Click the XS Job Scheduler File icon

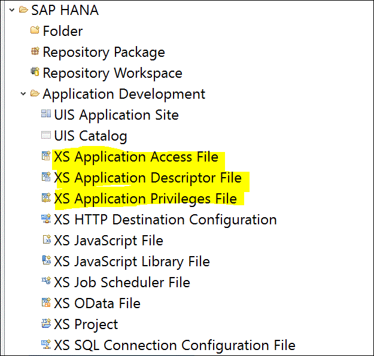(46, 281)
